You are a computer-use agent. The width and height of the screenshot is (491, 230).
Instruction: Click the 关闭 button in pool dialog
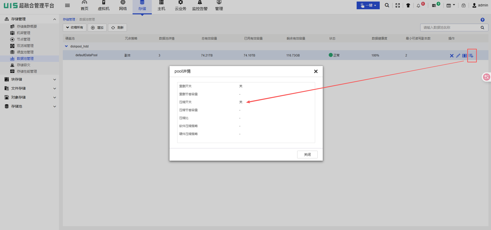307,155
